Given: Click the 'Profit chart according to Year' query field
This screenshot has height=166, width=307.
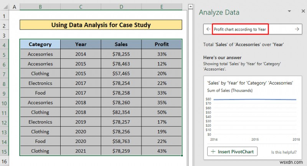Looking at the screenshot, I should tap(240, 29).
